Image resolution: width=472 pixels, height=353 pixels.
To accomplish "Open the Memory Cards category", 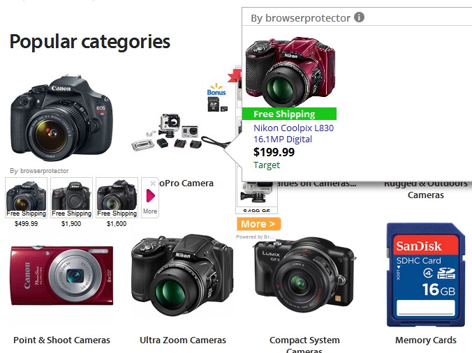I will click(x=426, y=340).
